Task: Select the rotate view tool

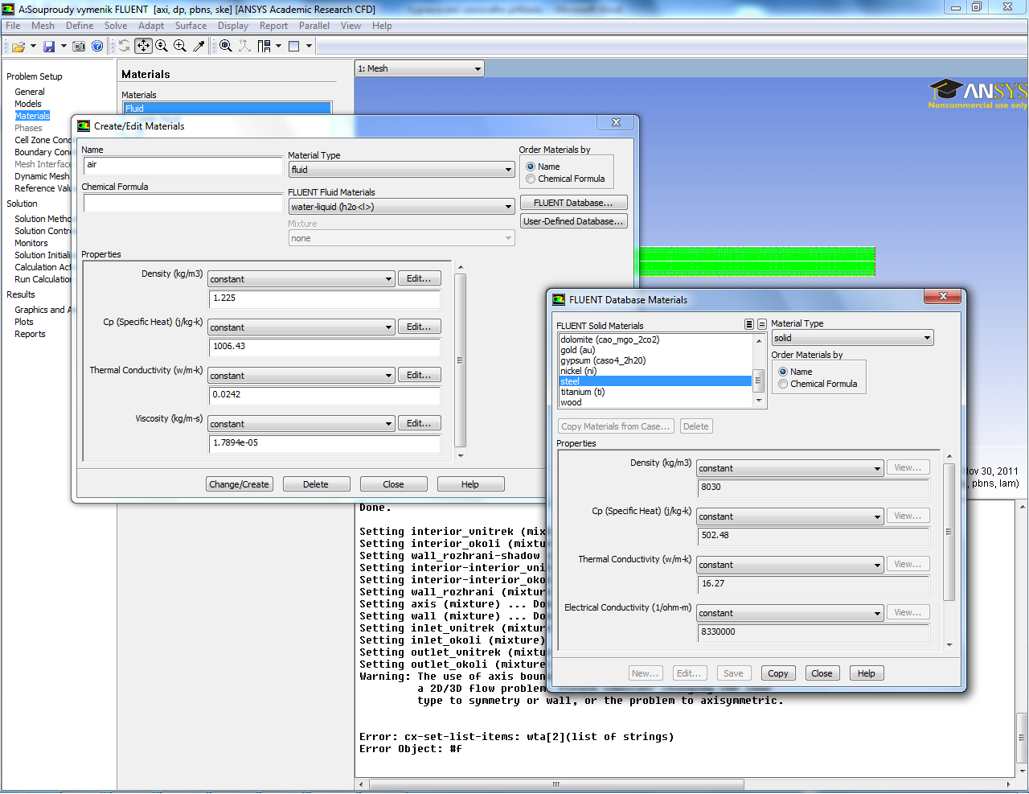Action: pyautogui.click(x=125, y=46)
